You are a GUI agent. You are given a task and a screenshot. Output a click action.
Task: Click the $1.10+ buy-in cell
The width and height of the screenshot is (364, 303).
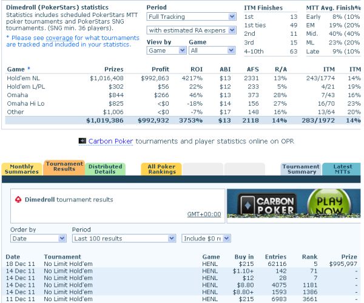(x=243, y=271)
